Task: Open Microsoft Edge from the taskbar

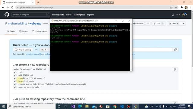Action: 80,106
